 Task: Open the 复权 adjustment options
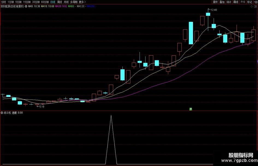click(215, 2)
